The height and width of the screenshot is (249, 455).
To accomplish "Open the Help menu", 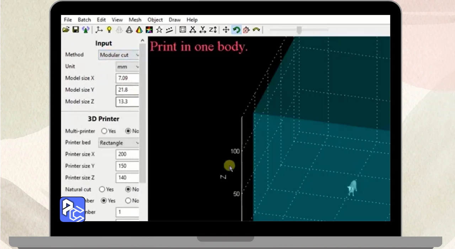I will coord(192,20).
